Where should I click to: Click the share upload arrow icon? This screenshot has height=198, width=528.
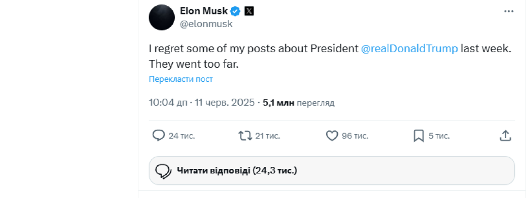click(505, 136)
